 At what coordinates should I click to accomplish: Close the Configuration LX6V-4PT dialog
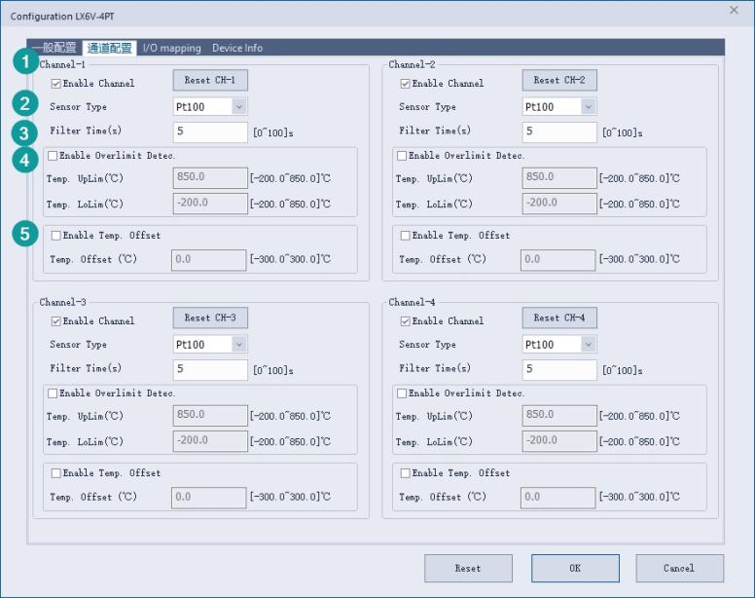[x=734, y=10]
